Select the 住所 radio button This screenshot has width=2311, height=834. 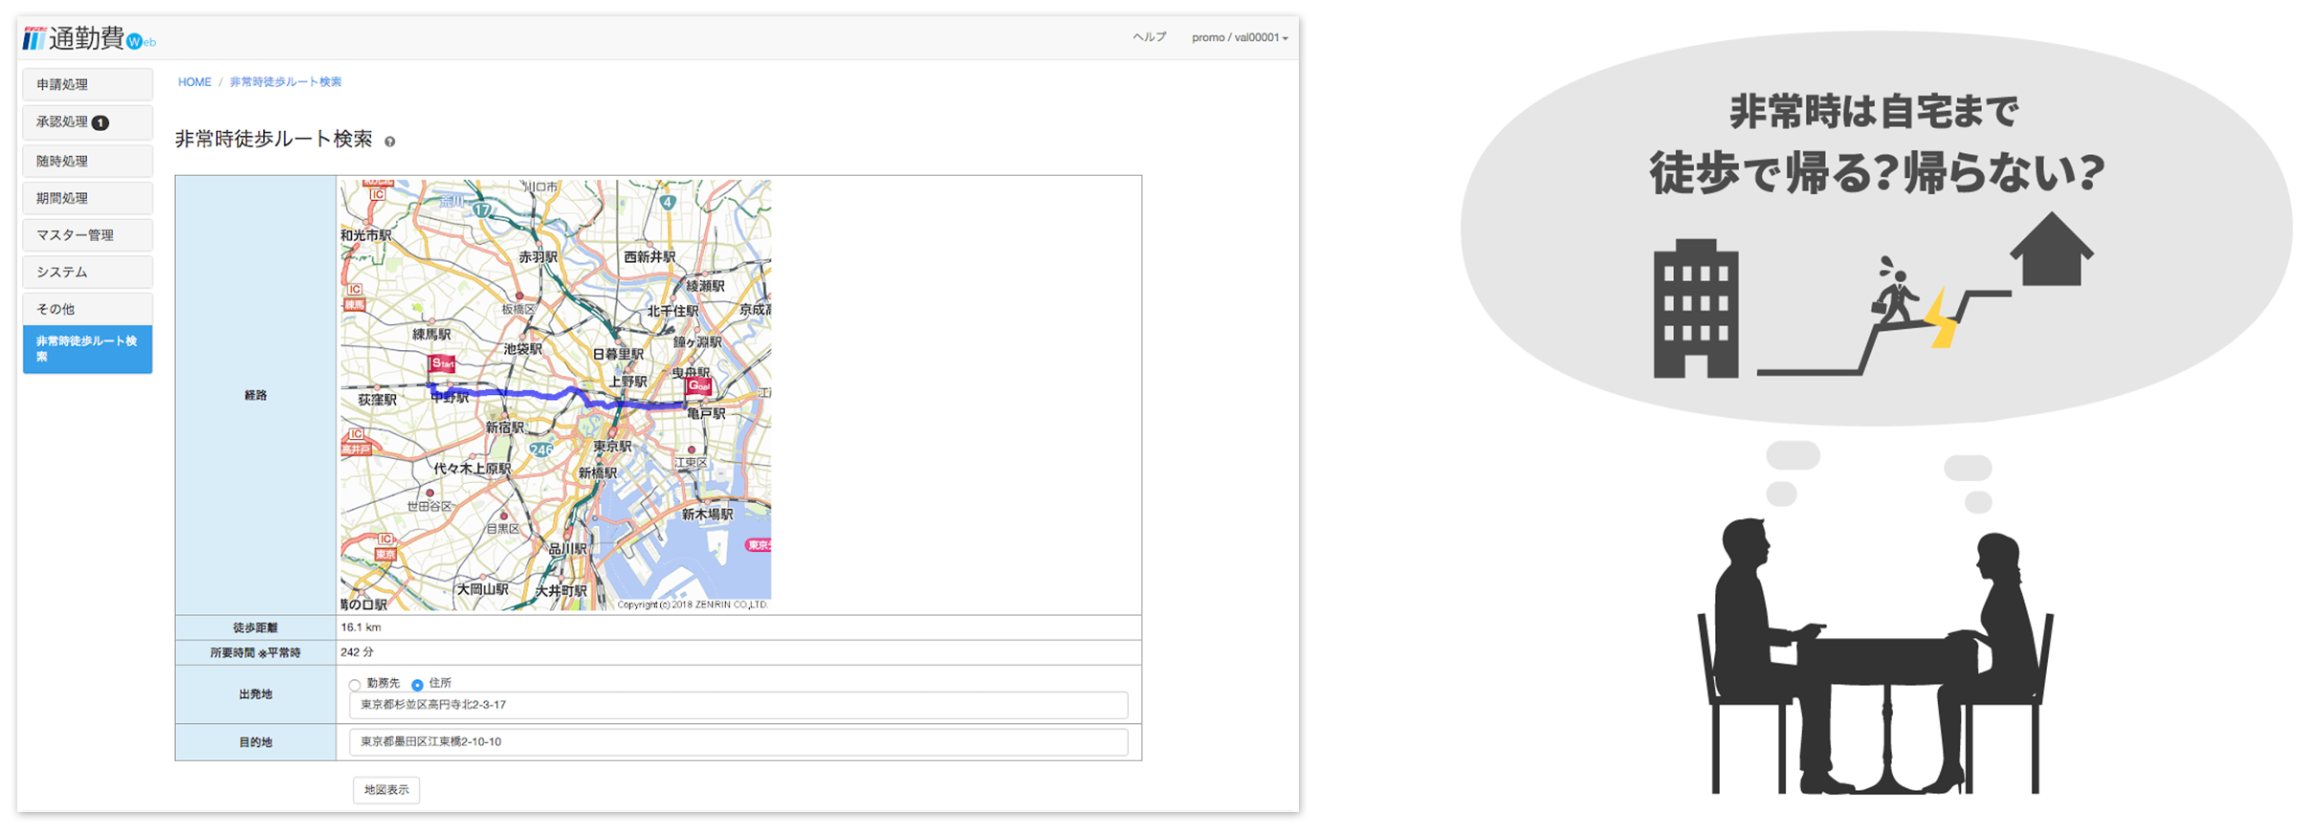point(417,684)
